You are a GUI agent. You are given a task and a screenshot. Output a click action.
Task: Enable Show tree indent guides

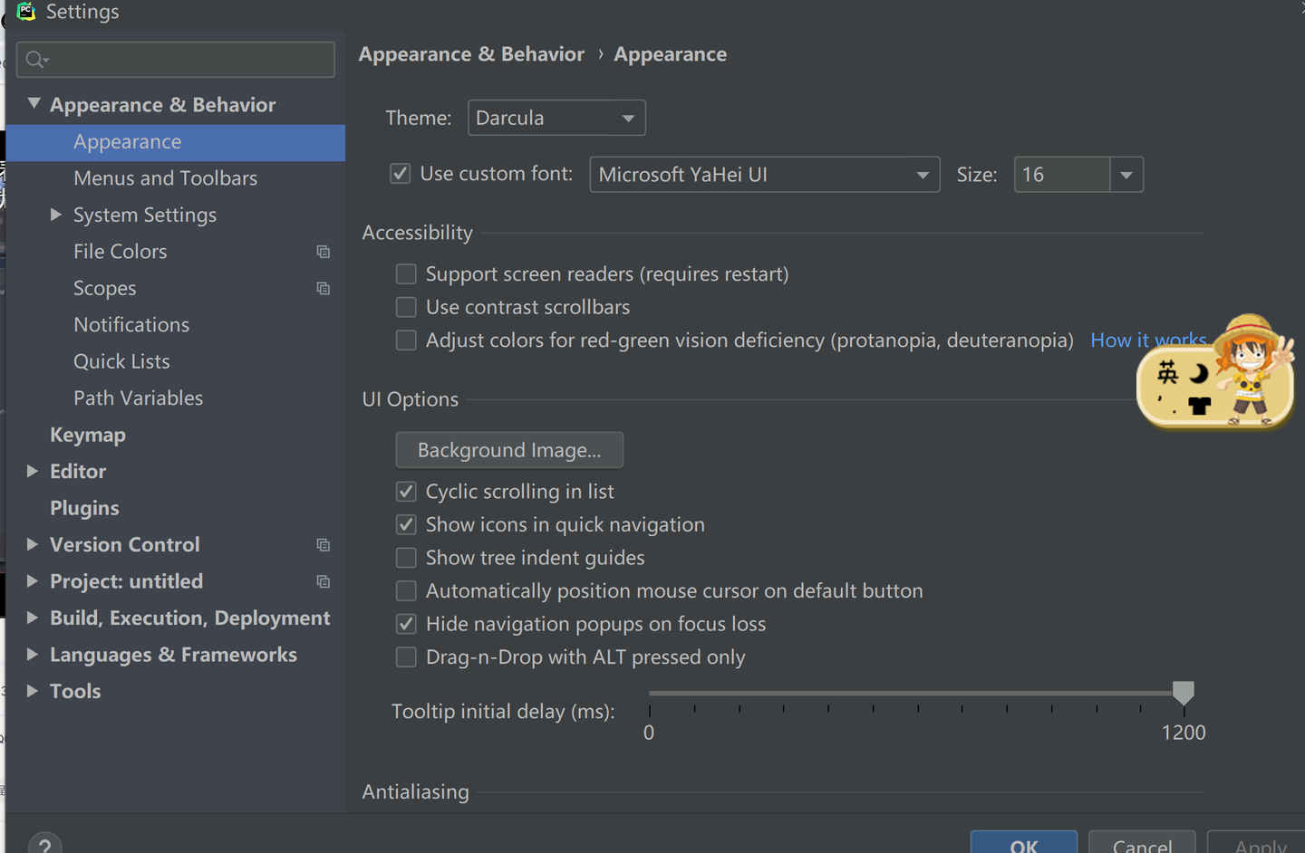pyautogui.click(x=406, y=558)
